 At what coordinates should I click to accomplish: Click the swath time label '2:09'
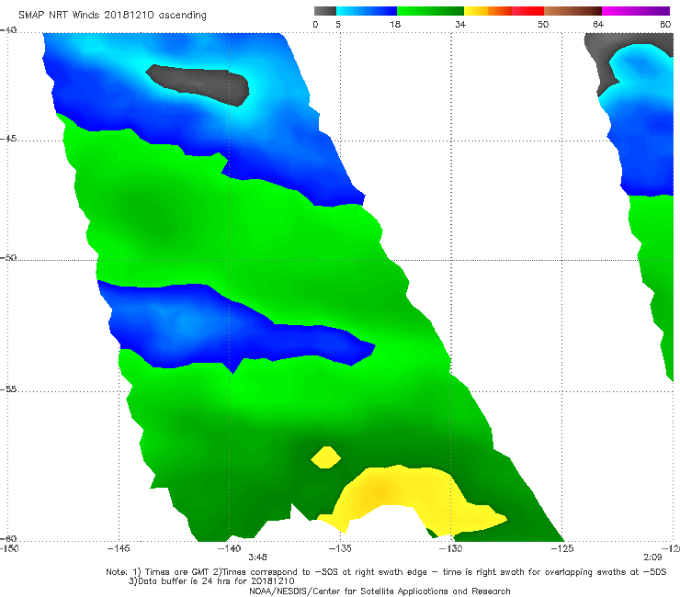[652, 558]
